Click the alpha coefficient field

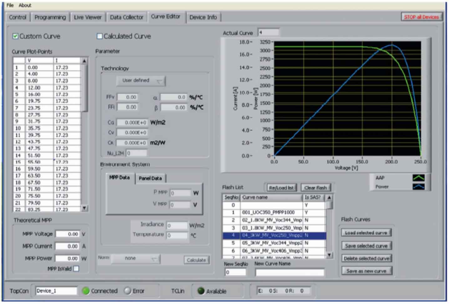coord(174,97)
